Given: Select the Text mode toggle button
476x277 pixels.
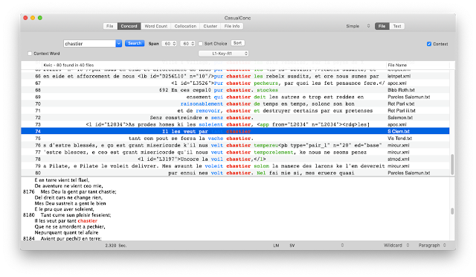Looking at the screenshot, I should coord(397,26).
